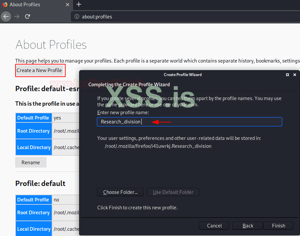Focus the about:profiles address bar
The height and width of the screenshot is (236, 300).
186,17
